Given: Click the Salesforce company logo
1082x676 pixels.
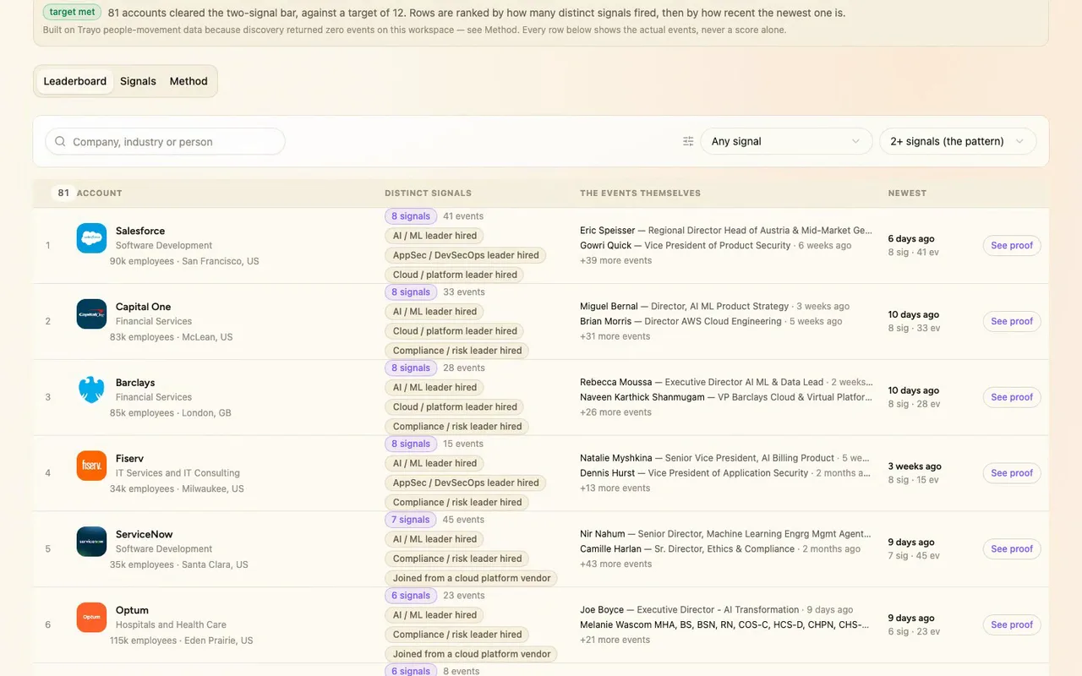Looking at the screenshot, I should click(x=91, y=238).
